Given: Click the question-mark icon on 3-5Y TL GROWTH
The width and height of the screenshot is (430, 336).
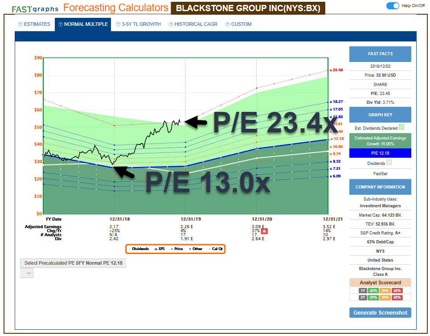Looking at the screenshot, I should click(x=118, y=25).
